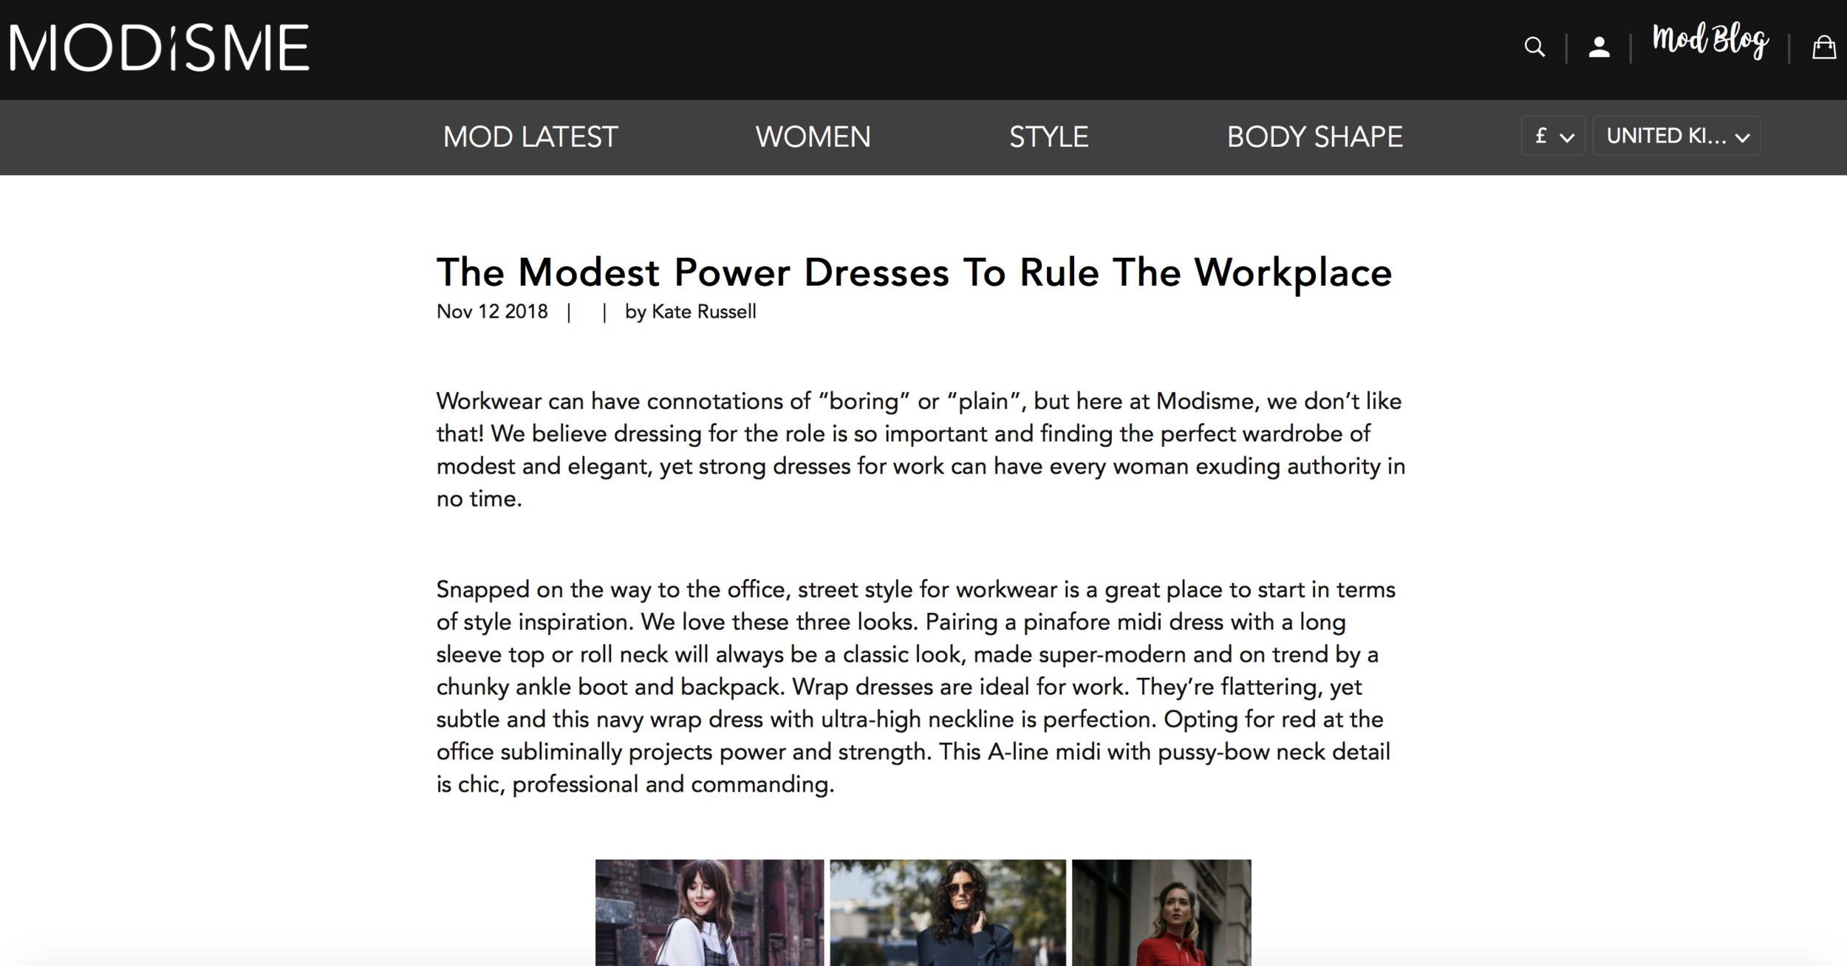Open the red dress photo

1161,913
